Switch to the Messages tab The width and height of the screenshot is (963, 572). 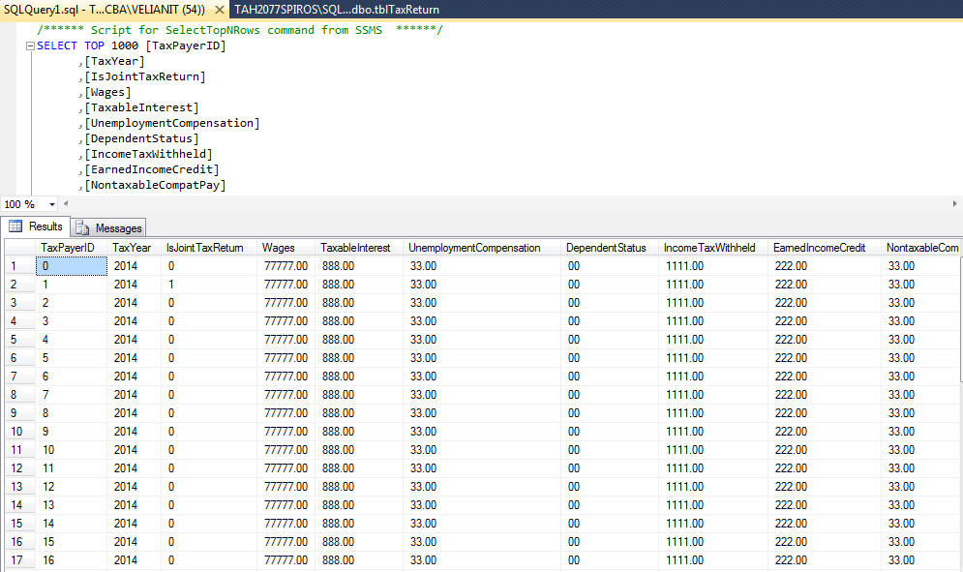(108, 228)
